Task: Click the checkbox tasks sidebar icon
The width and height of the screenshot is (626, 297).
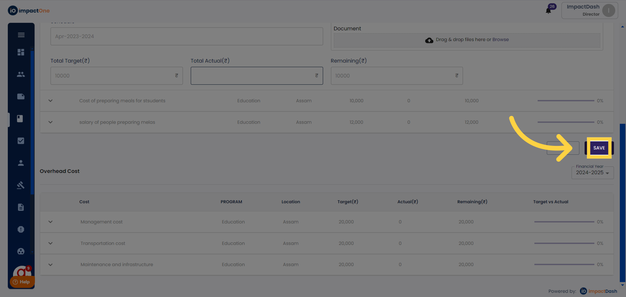Action: point(21,141)
